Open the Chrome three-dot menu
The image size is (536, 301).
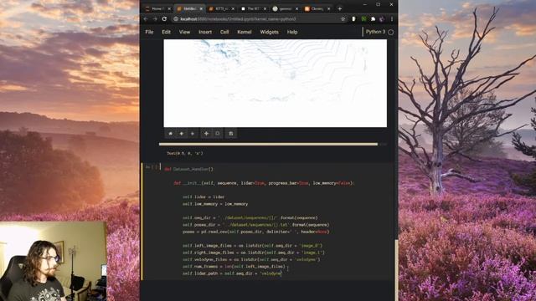click(x=392, y=19)
